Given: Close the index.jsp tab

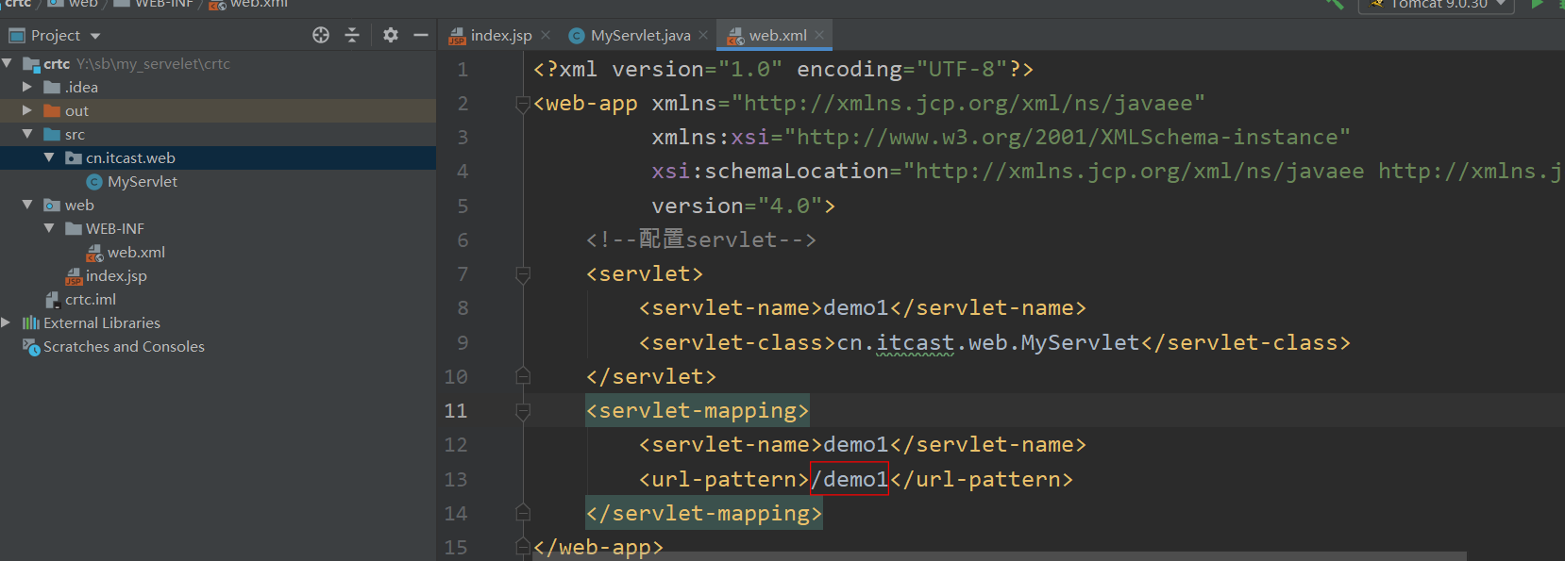Looking at the screenshot, I should click(x=546, y=35).
